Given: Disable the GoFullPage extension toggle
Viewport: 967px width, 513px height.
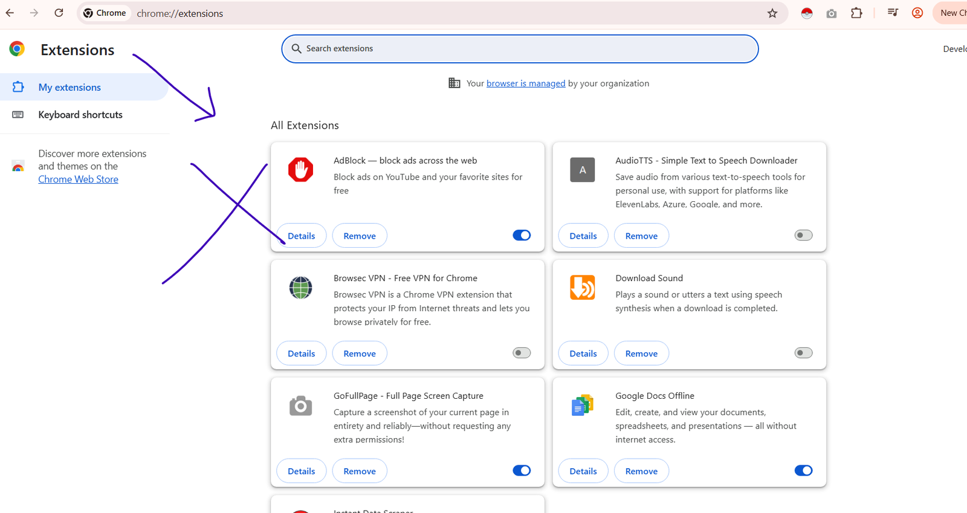Looking at the screenshot, I should (x=522, y=470).
